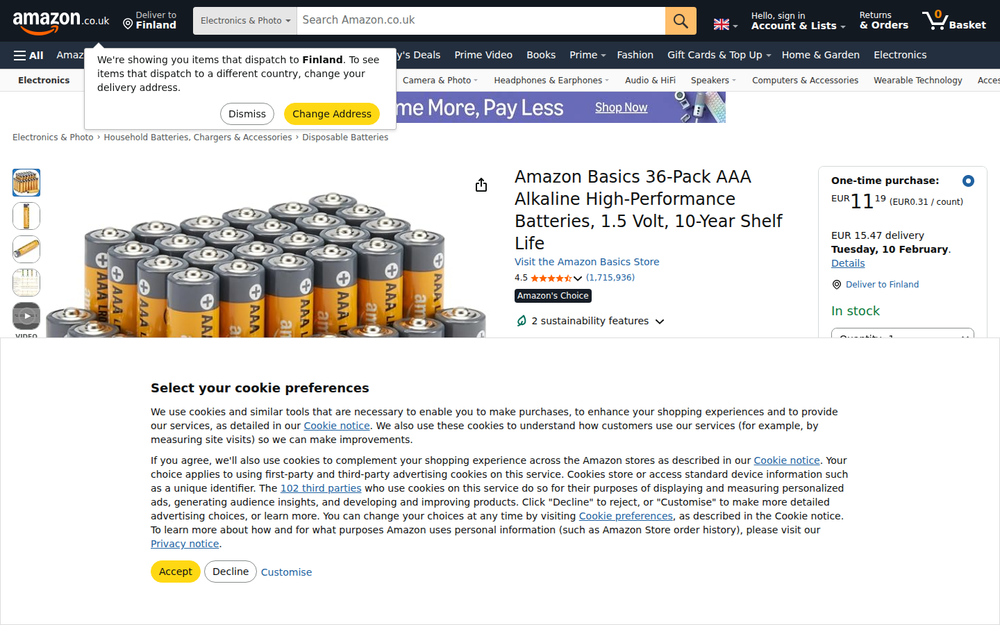1000x625 pixels.
Task: Click the Customise cookies link
Action: coord(286,572)
